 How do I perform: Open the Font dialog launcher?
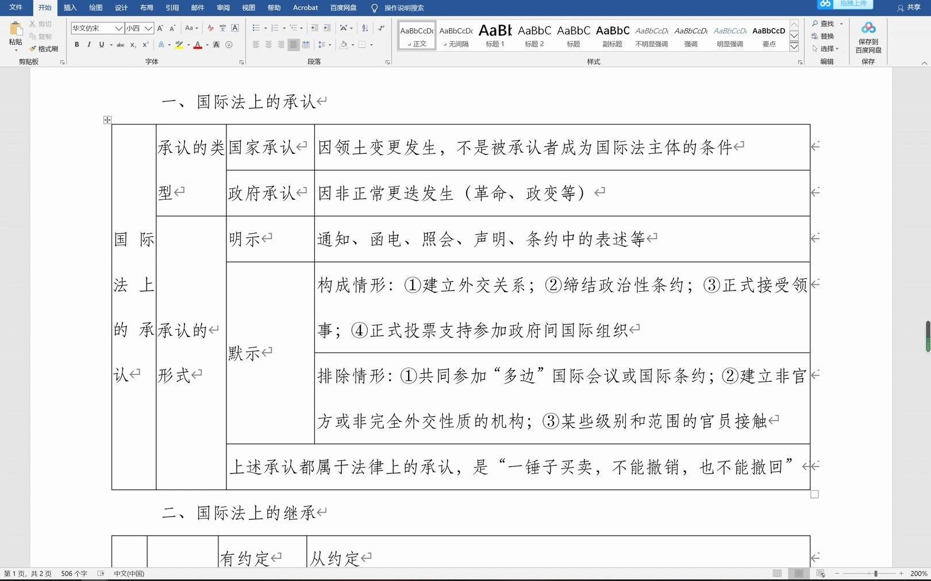241,62
